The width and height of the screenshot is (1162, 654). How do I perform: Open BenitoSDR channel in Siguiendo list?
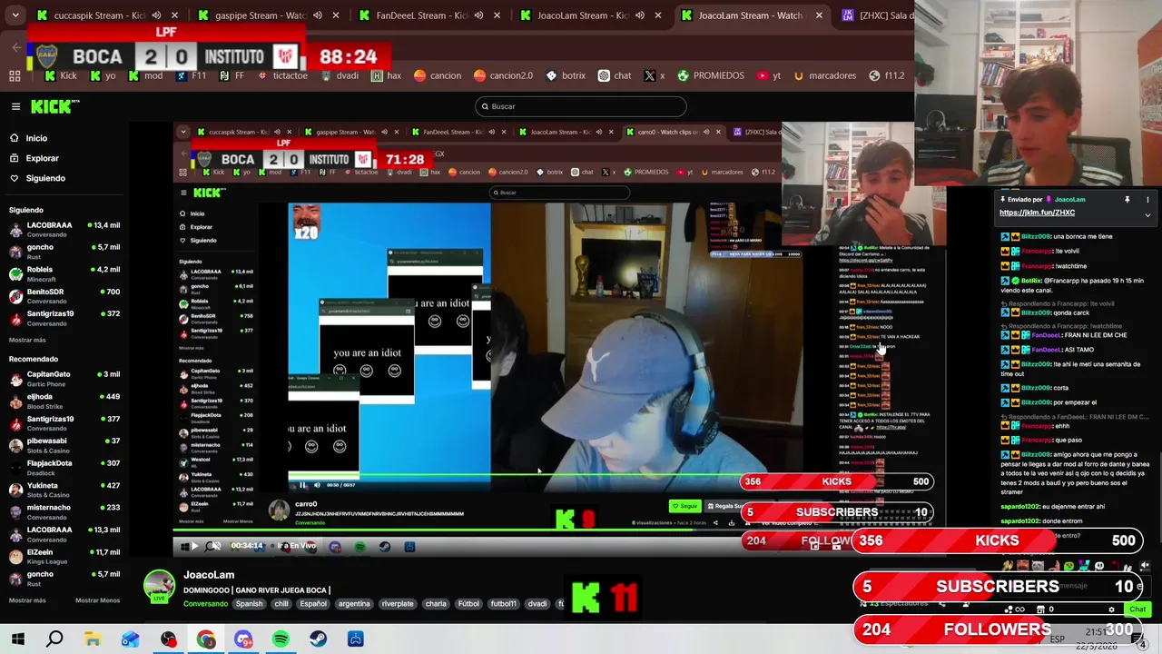click(64, 296)
